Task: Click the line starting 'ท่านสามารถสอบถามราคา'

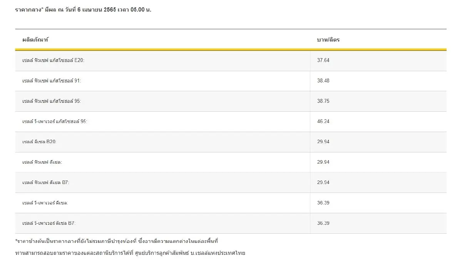Action: point(130,253)
